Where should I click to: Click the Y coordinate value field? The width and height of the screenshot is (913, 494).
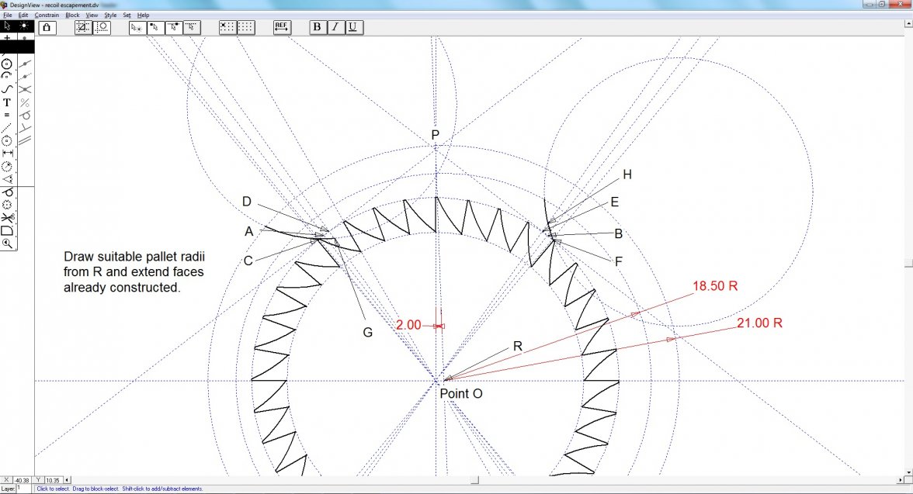tap(54, 481)
